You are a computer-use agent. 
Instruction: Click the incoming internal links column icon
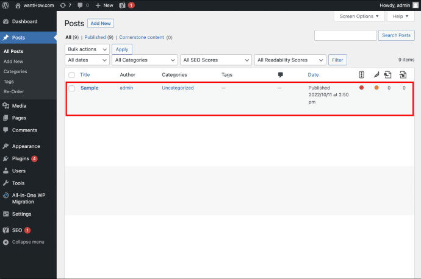(x=403, y=75)
